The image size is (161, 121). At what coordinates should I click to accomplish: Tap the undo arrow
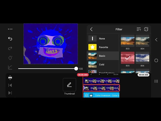pyautogui.click(x=10, y=39)
